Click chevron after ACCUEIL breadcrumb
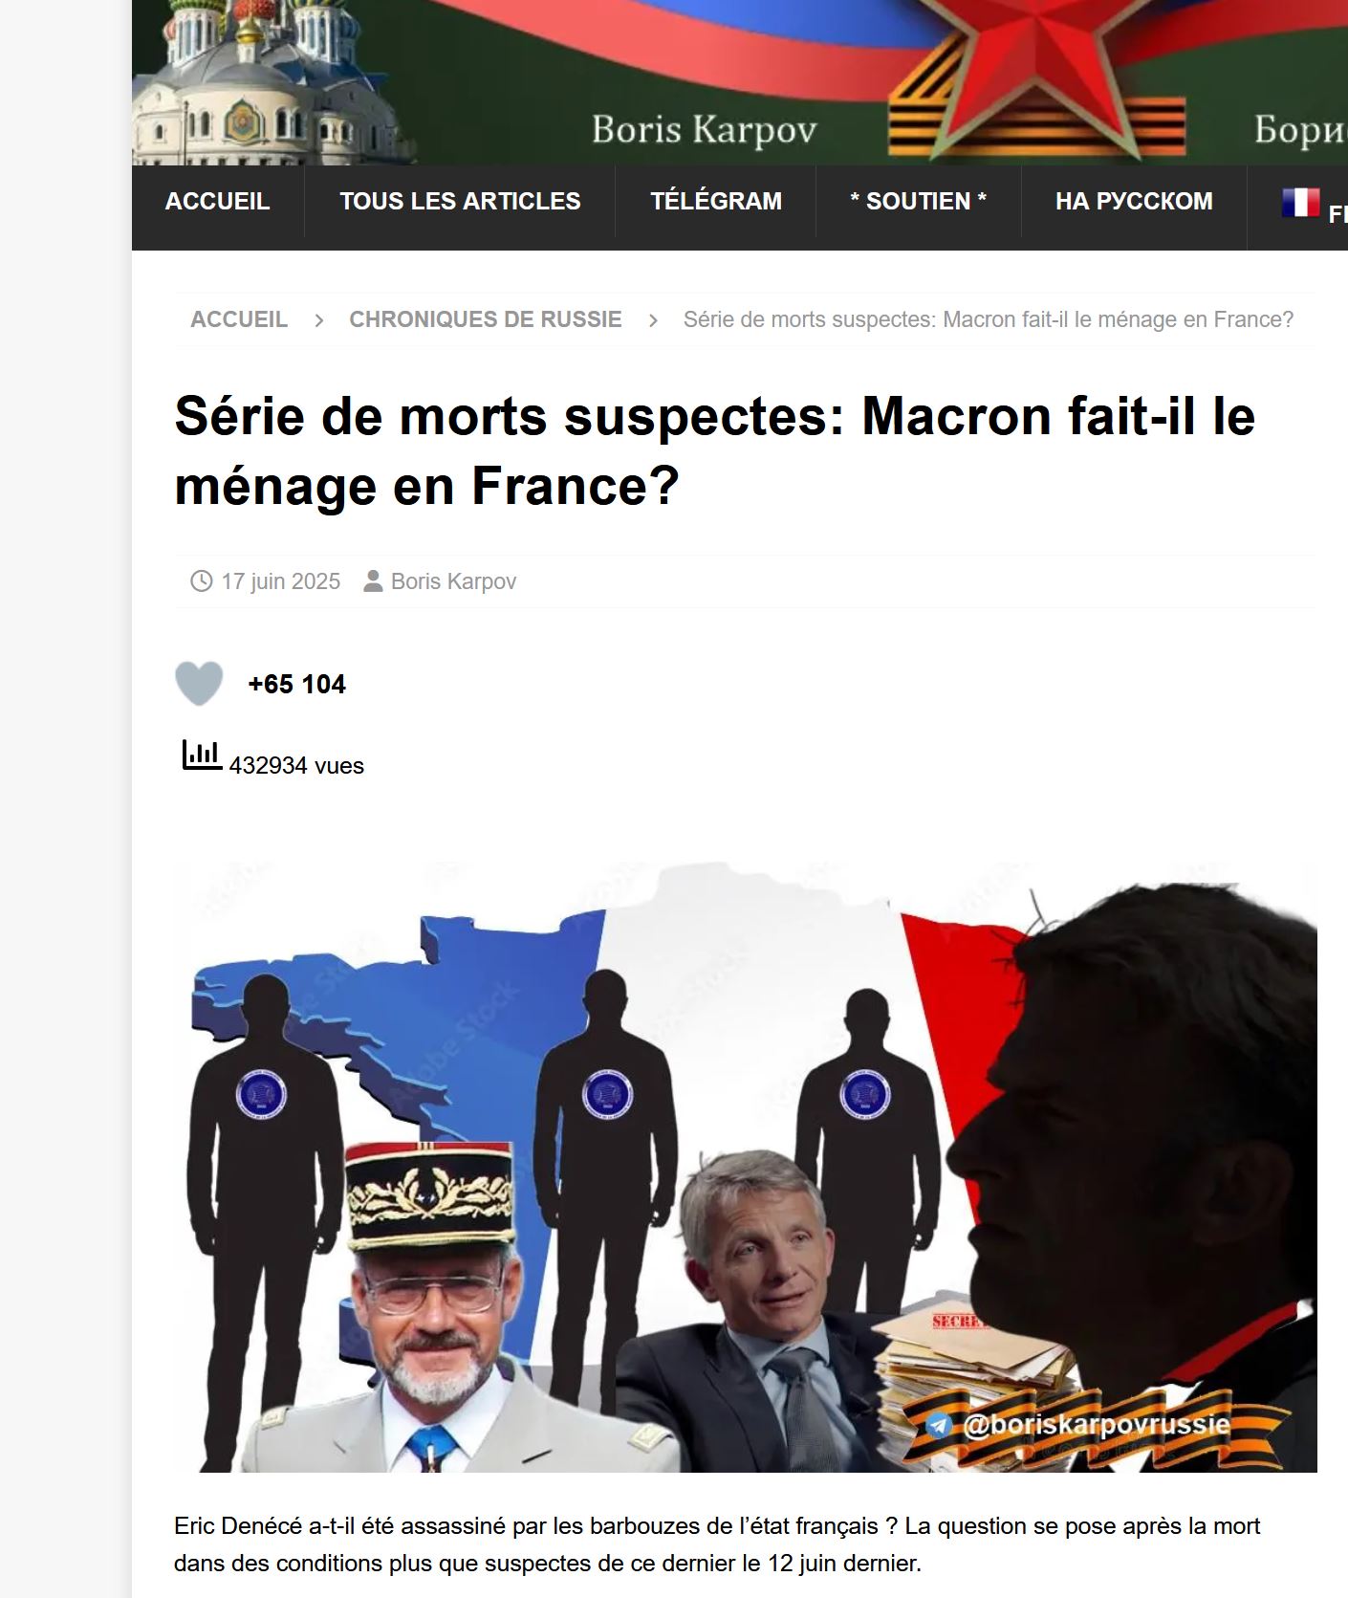 pos(319,320)
